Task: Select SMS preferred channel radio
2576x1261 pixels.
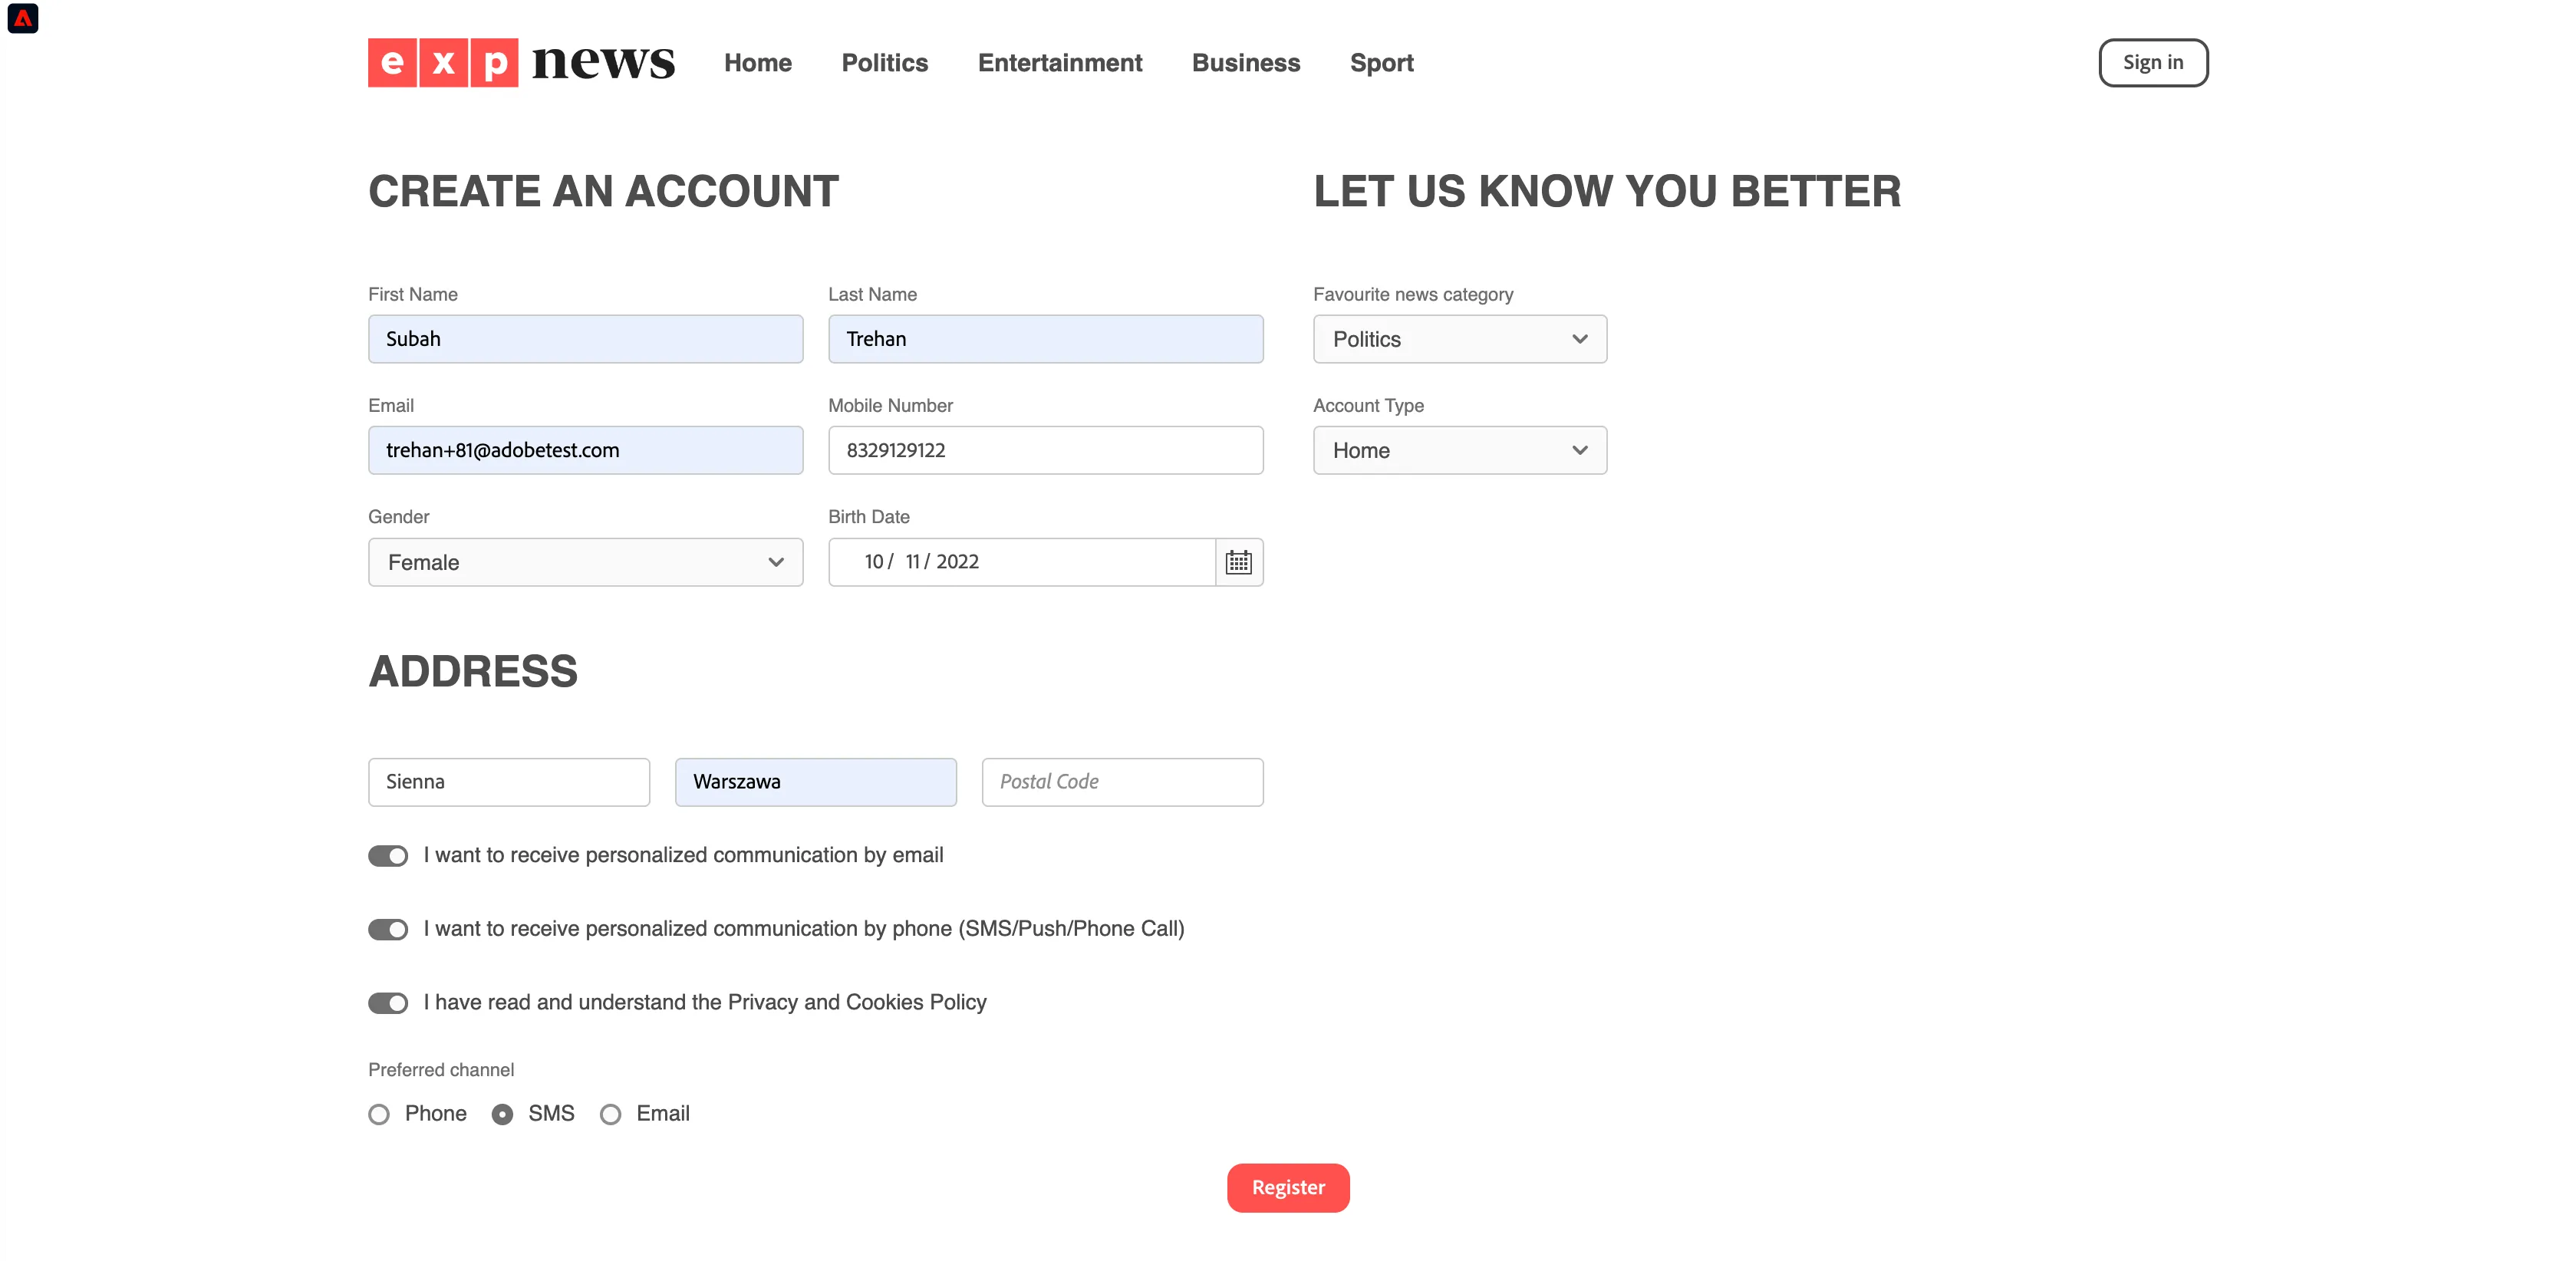Action: pos(503,1114)
